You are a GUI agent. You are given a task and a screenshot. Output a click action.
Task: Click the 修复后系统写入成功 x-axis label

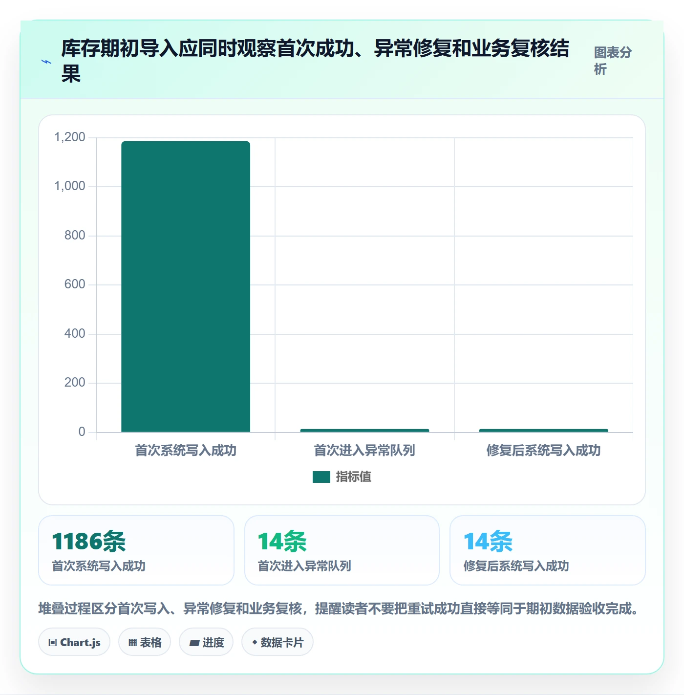pyautogui.click(x=543, y=450)
